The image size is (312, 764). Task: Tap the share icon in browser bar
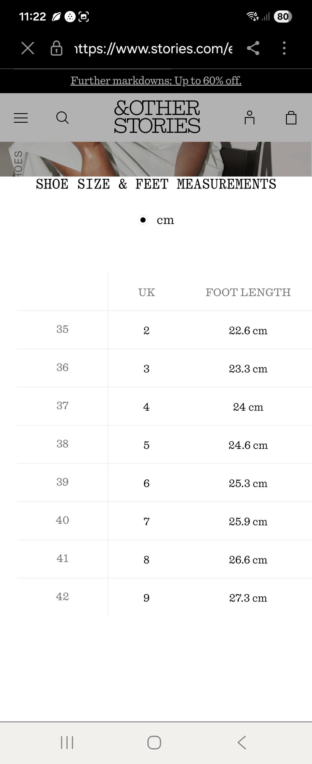(253, 48)
